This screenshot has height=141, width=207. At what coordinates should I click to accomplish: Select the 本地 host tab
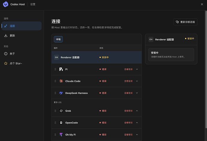58,39
